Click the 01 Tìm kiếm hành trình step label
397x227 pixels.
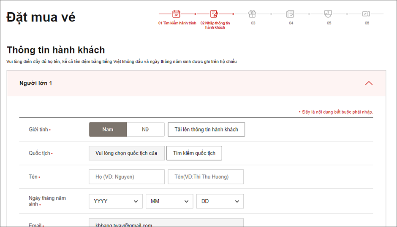177,23
